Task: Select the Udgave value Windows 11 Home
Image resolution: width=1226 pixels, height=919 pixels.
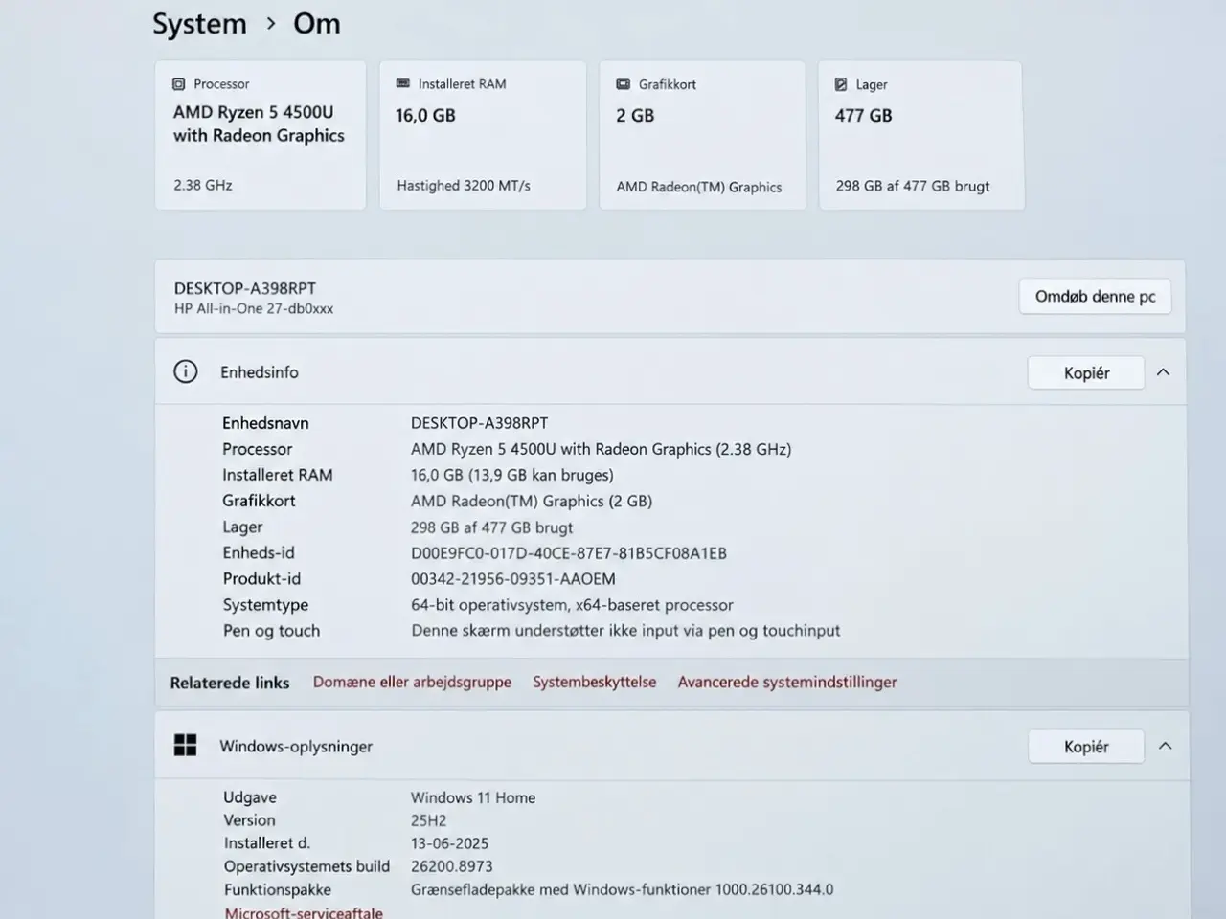Action: point(473,797)
